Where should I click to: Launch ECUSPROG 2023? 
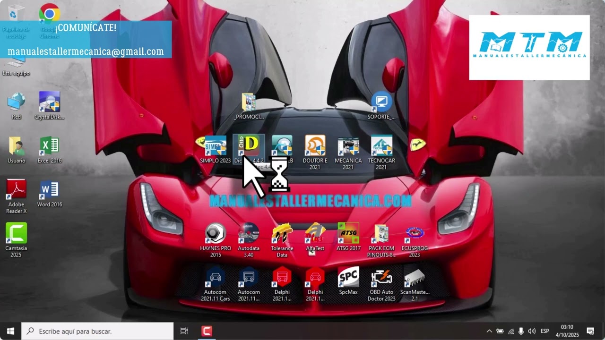coord(415,240)
